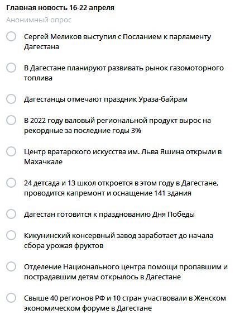The image size is (235, 319).
Task: Click answer text about Льва Яшина в Махачкале
Action: [x=123, y=157]
